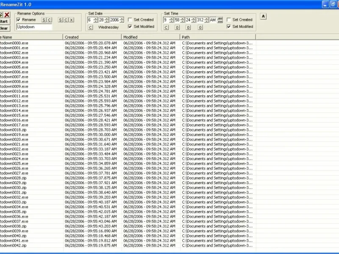The image size is (339, 254).
Task: Click the Uptodown rename text field
Action: pyautogui.click(x=34, y=27)
